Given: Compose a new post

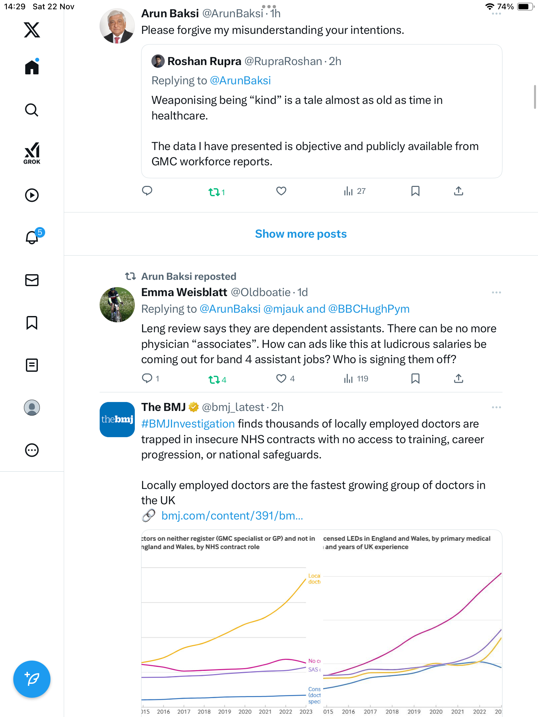Looking at the screenshot, I should (32, 679).
